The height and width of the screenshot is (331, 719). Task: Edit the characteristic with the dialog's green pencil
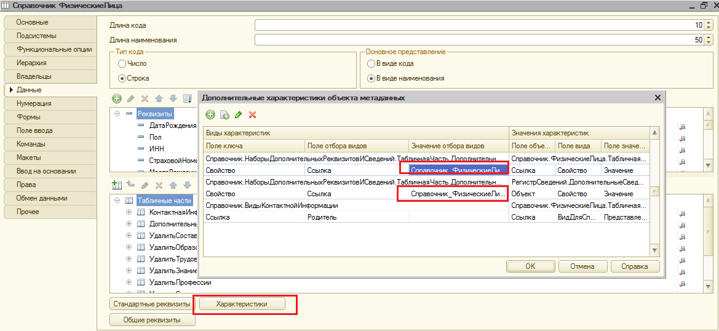coord(238,114)
